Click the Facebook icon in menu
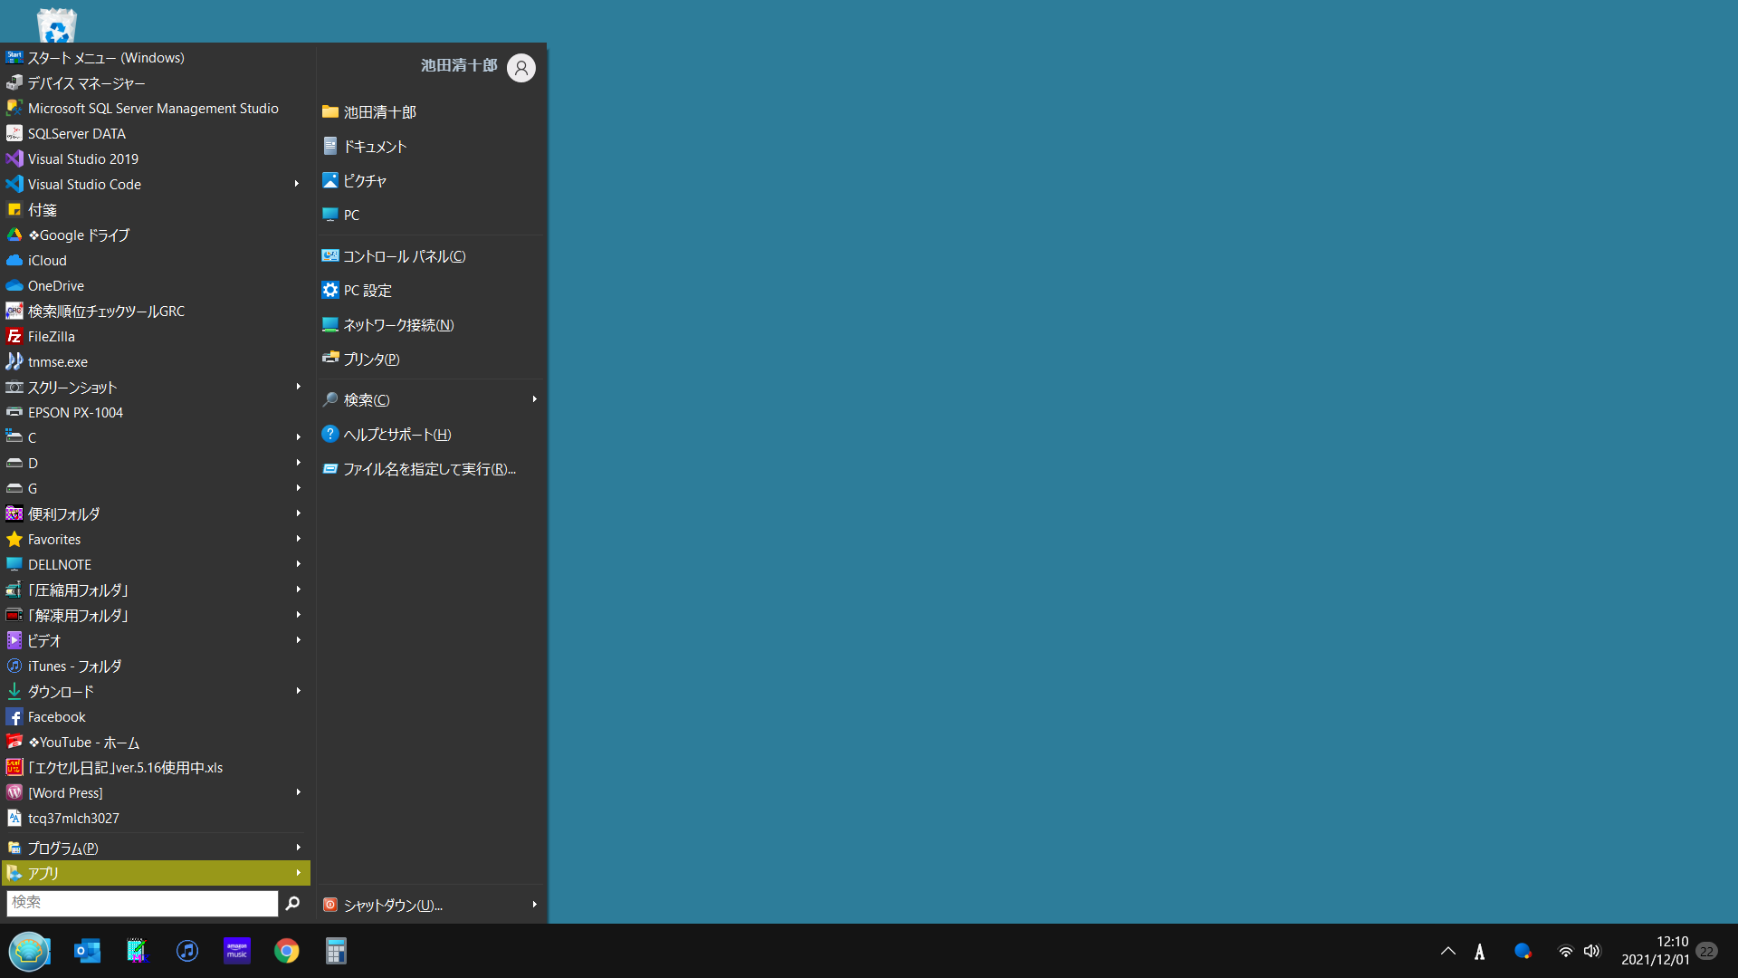The width and height of the screenshot is (1738, 978). [x=14, y=716]
